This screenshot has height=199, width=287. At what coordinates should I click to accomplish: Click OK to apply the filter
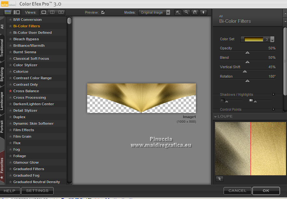pyautogui.click(x=266, y=191)
